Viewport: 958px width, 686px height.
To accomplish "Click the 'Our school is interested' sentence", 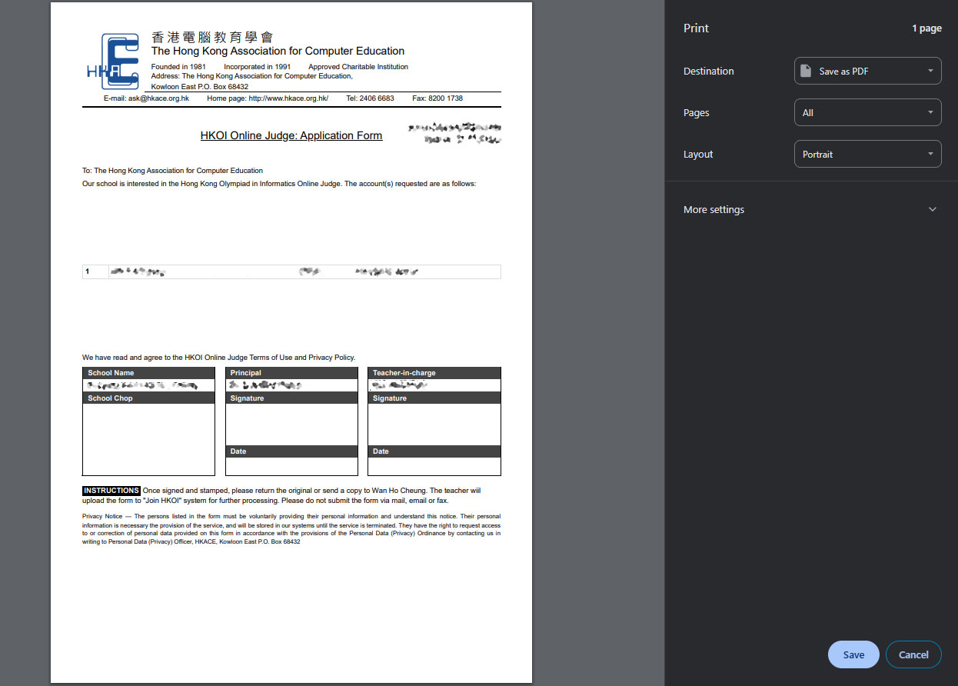I will [x=279, y=184].
